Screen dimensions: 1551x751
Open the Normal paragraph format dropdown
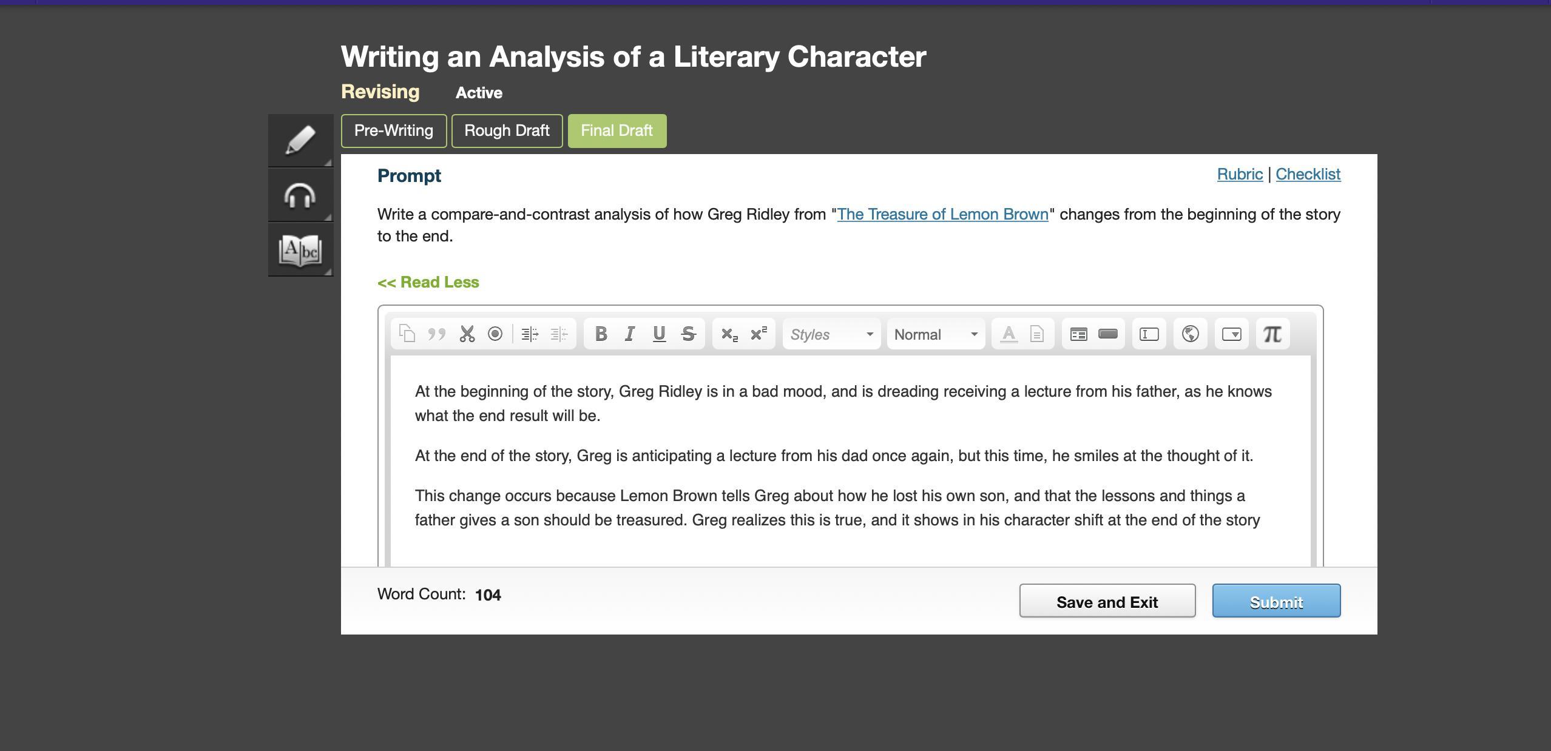tap(936, 334)
